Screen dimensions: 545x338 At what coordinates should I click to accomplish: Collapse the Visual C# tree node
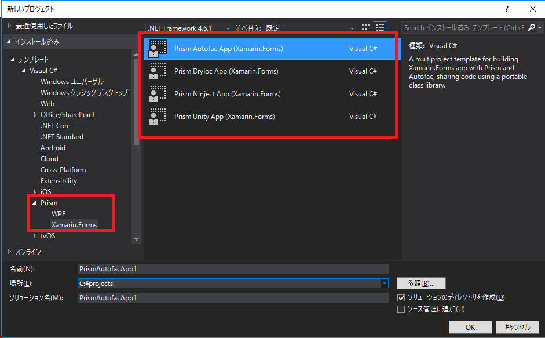23,71
